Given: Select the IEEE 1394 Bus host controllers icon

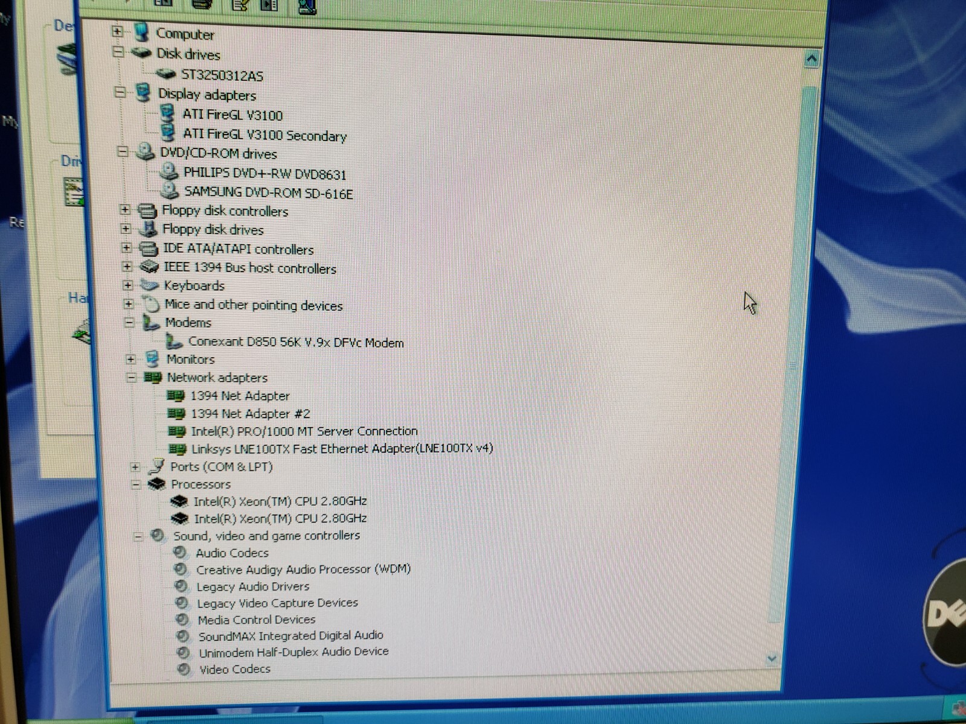Looking at the screenshot, I should tap(149, 267).
